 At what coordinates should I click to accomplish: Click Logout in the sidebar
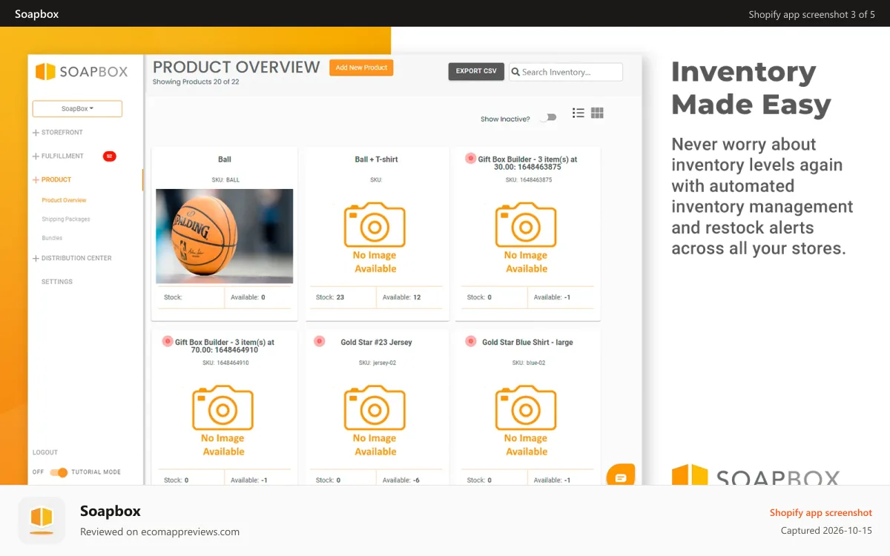tap(45, 452)
